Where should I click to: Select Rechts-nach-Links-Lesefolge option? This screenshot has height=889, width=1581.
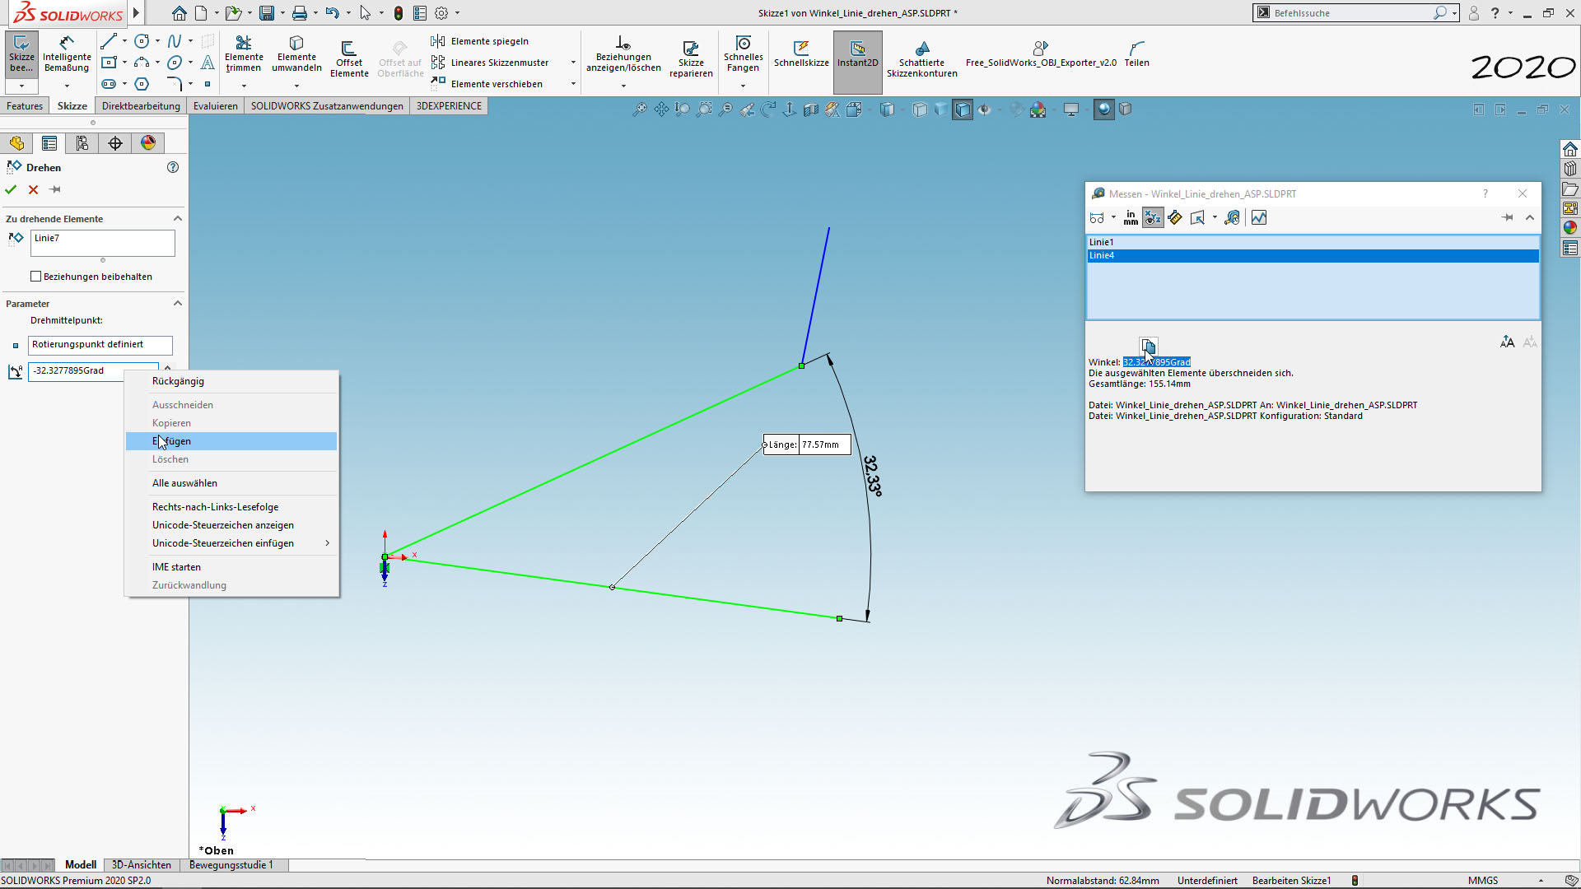231,507
